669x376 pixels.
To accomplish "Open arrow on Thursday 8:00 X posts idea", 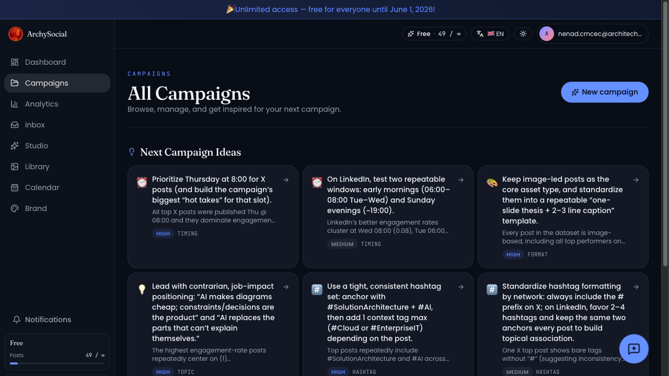I will [x=286, y=180].
